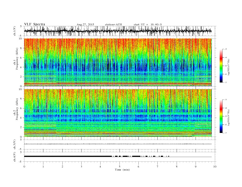Image resolution: width=242 pixels, height=187 pixels.
Task: Click the "ch.1(V)" axis label
Action: click(x=15, y=31)
